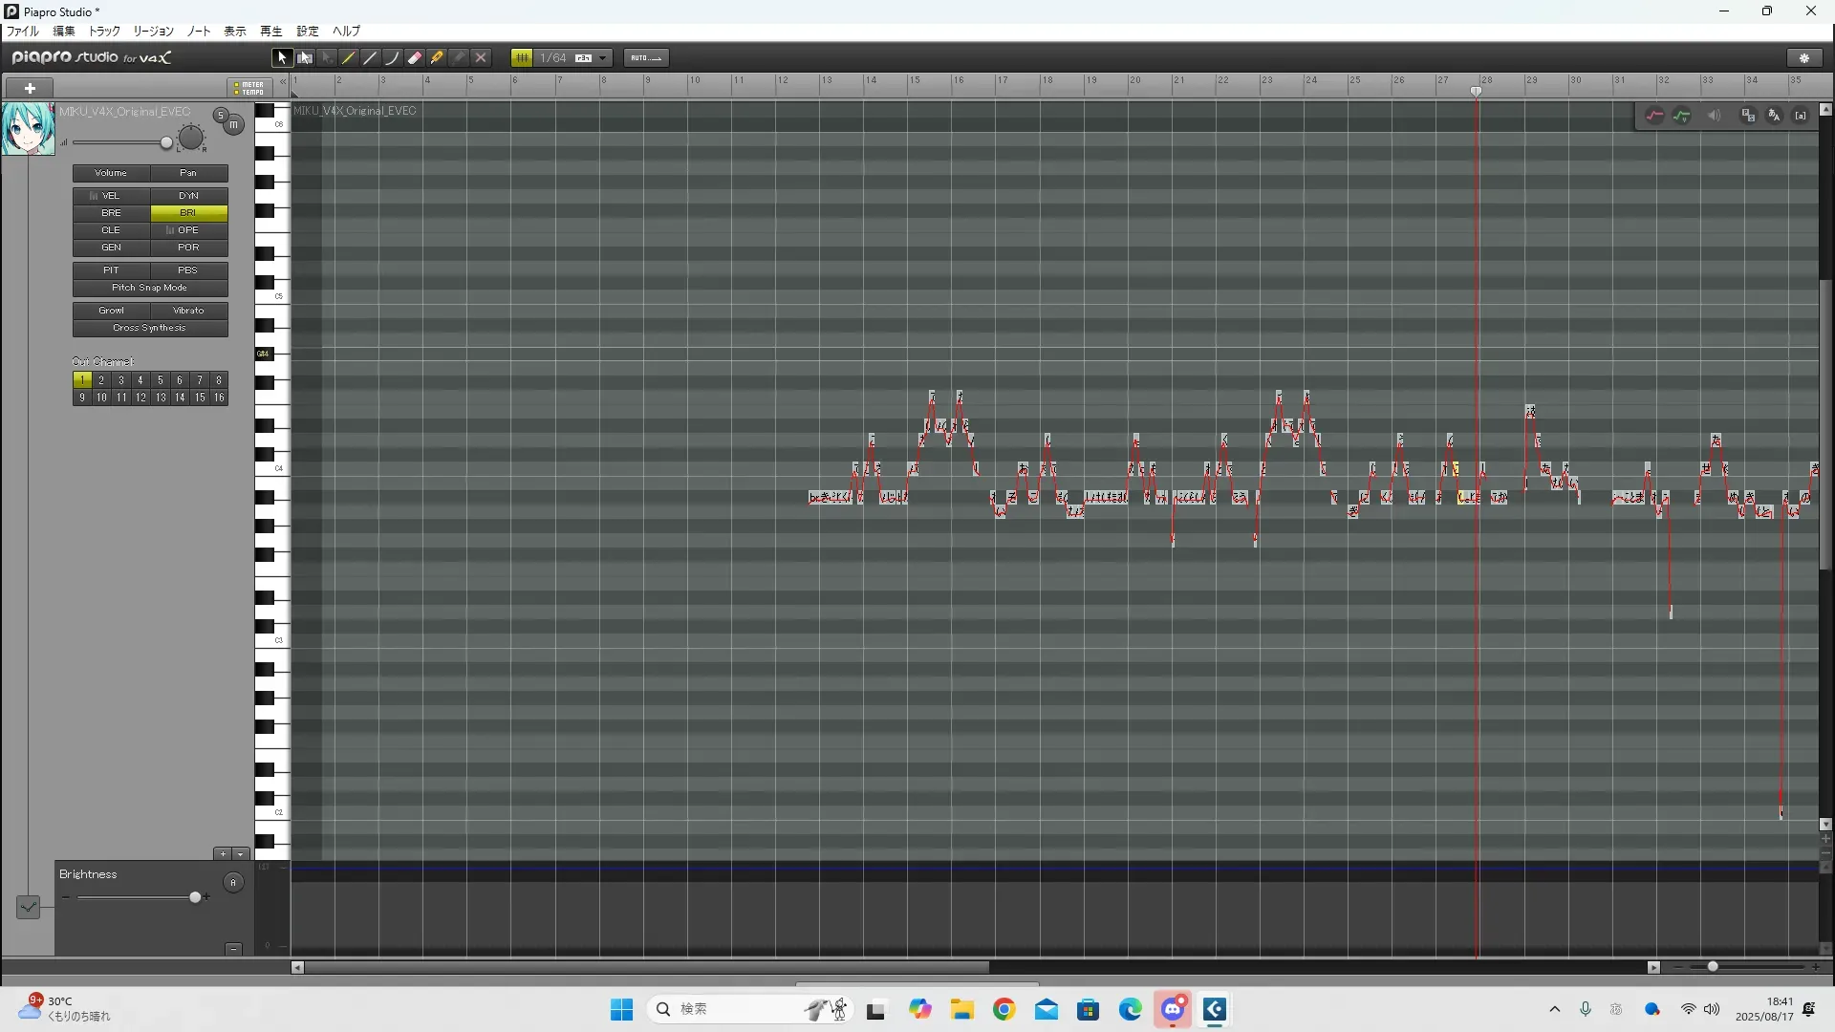Mute the MIKU track with m button

tap(233, 125)
